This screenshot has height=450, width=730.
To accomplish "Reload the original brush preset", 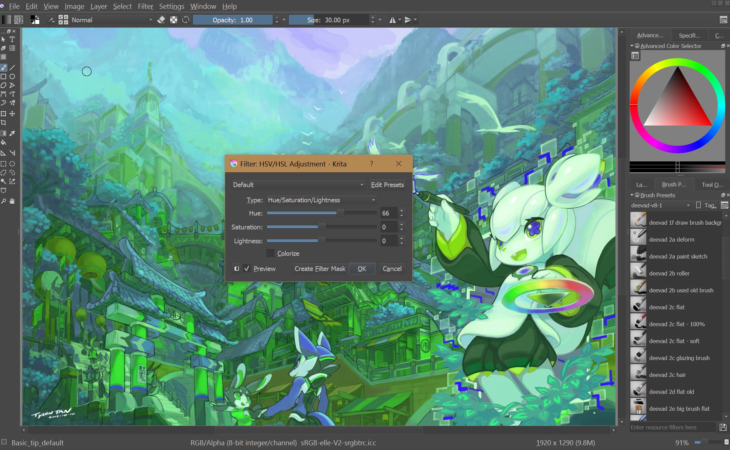I will 186,20.
